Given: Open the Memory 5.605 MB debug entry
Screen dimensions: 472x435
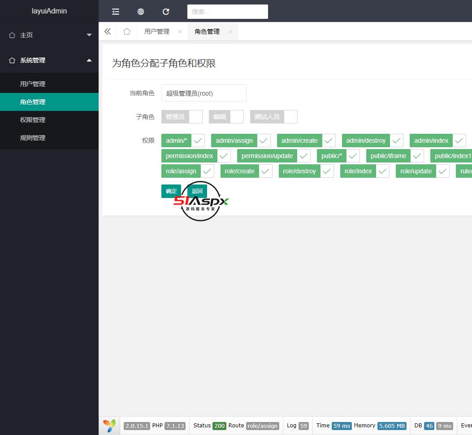Looking at the screenshot, I should pos(380,426).
